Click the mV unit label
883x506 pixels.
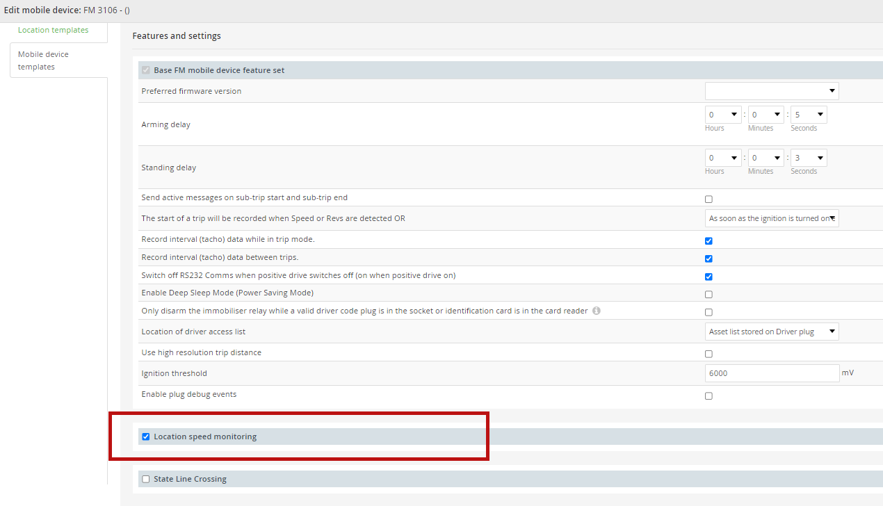tap(848, 373)
